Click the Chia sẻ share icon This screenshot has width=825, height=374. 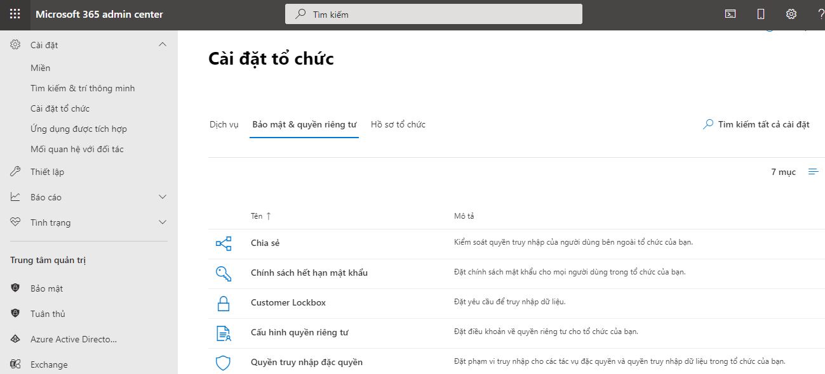[224, 243]
